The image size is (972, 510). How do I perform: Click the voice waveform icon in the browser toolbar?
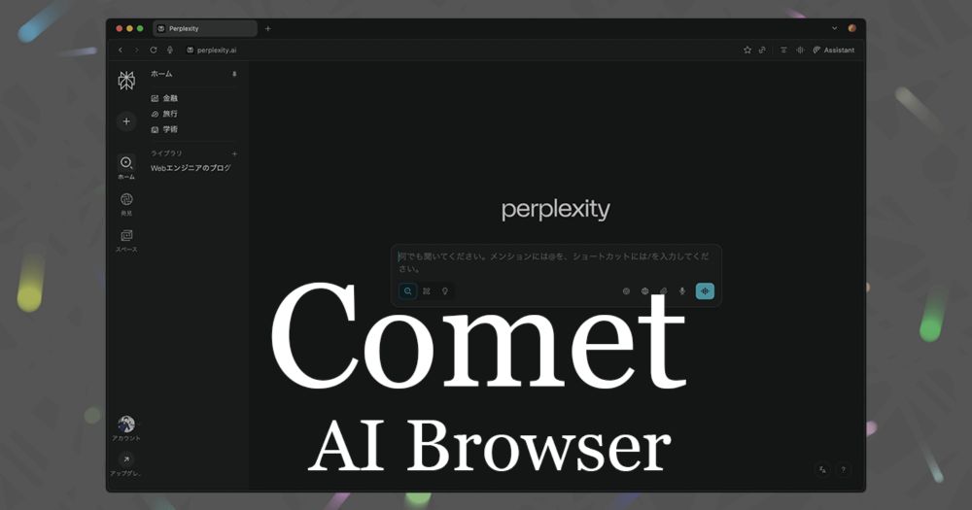coord(800,51)
